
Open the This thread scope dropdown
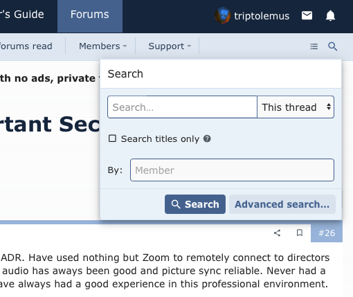pos(296,107)
